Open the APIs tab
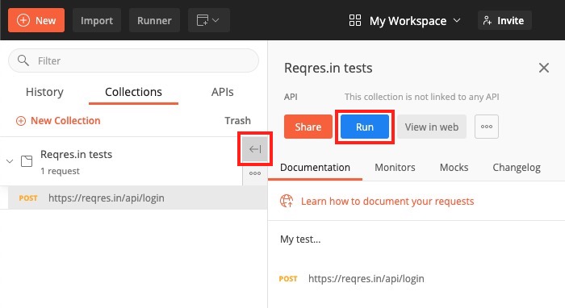Image resolution: width=565 pixels, height=308 pixels. [x=222, y=92]
